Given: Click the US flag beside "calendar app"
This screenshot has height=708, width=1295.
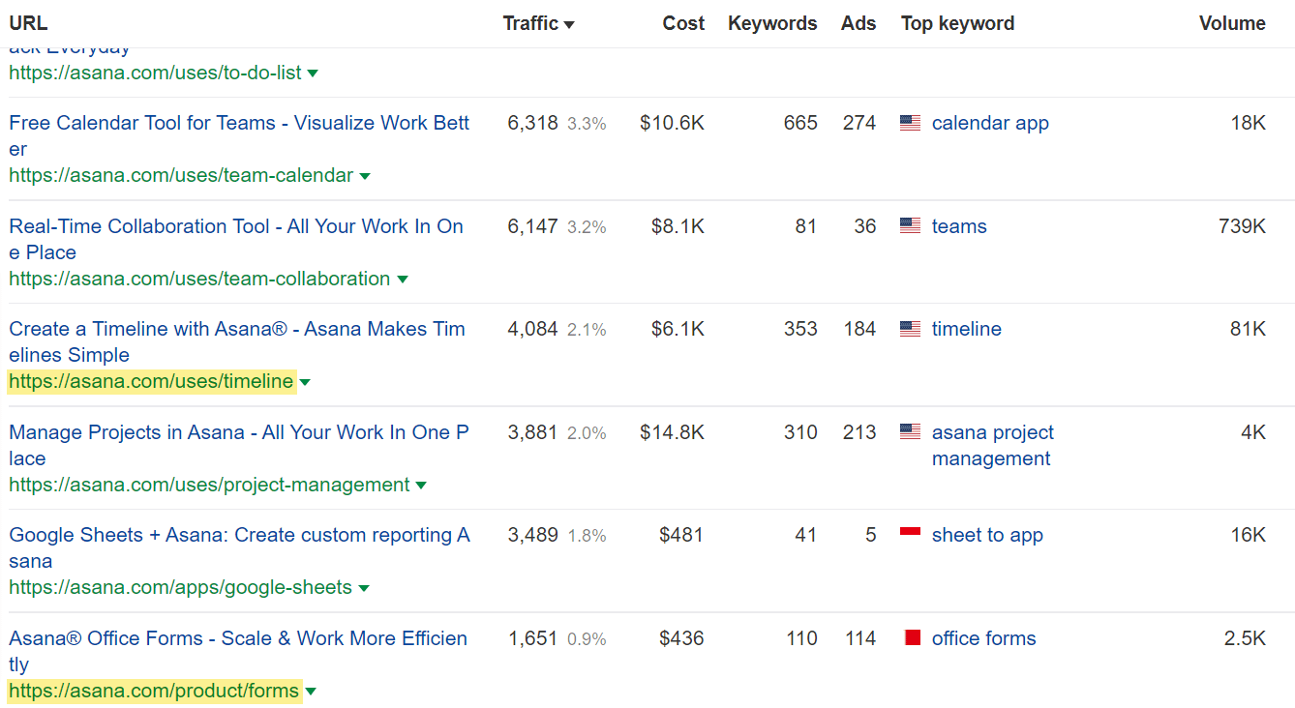Looking at the screenshot, I should click(910, 123).
